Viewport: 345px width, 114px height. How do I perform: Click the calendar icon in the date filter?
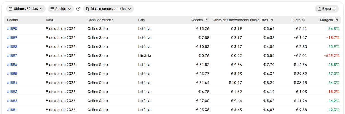click(x=10, y=9)
